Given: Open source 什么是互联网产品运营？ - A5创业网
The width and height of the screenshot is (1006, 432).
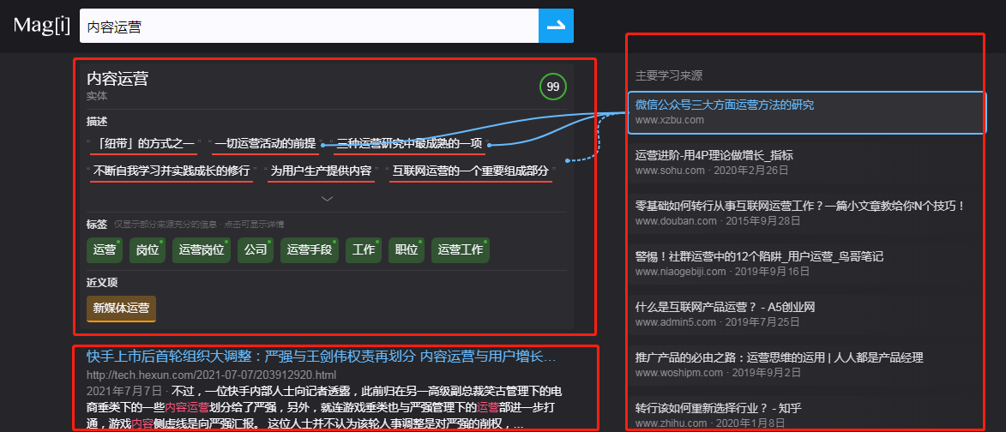Looking at the screenshot, I should (x=725, y=307).
